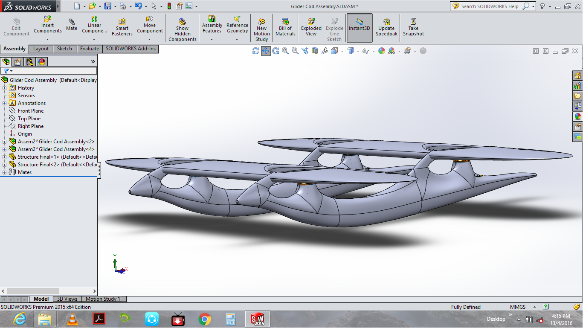Launch Google Chrome from the taskbar
This screenshot has height=328, width=583.
click(205, 319)
